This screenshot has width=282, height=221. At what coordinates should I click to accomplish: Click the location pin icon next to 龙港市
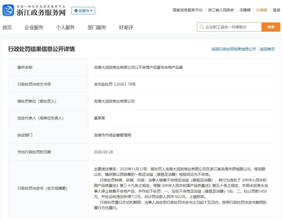[76, 11]
